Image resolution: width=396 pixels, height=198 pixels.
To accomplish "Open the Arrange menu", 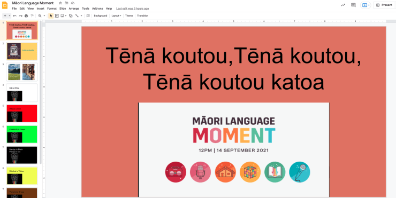I will [x=74, y=9].
